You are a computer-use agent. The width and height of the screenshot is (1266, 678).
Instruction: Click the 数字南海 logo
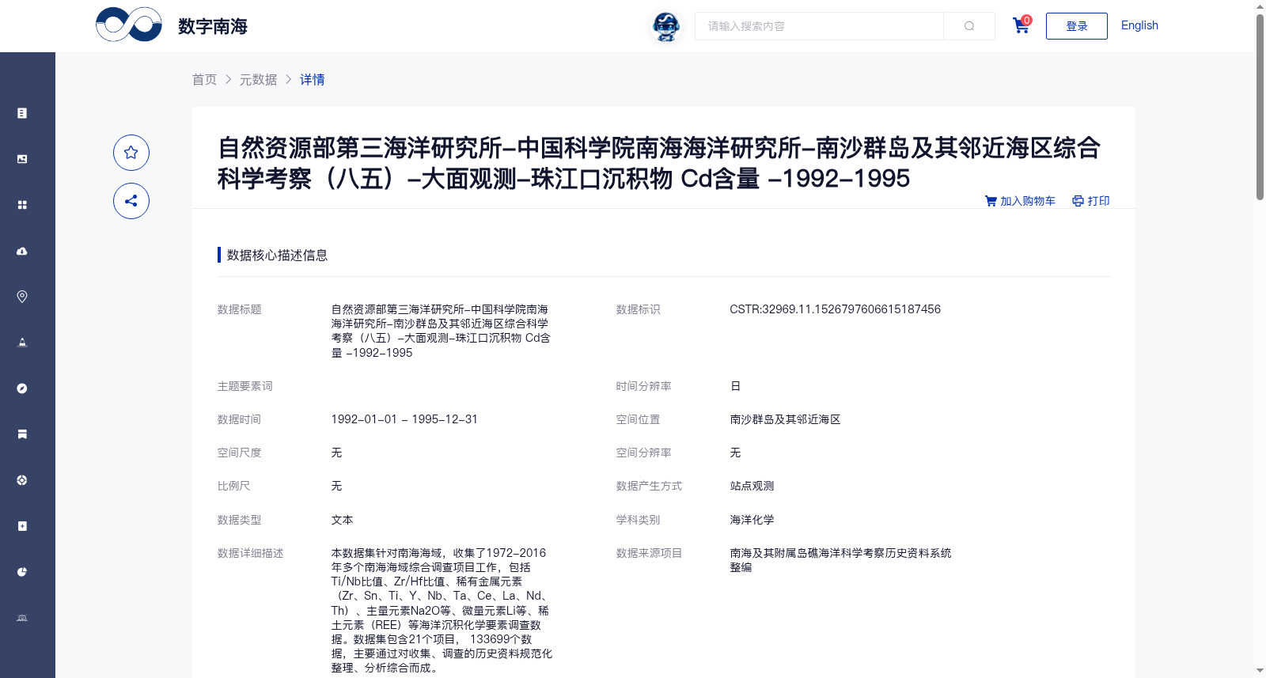[172, 25]
